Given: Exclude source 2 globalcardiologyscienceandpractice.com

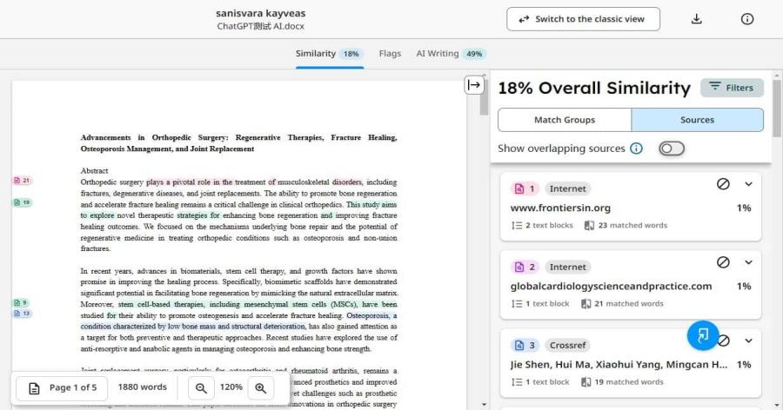Looking at the screenshot, I should [x=723, y=262].
